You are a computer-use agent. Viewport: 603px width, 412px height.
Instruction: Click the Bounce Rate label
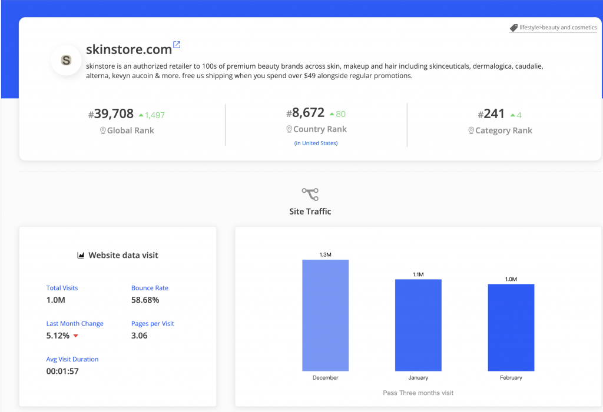pyautogui.click(x=150, y=288)
